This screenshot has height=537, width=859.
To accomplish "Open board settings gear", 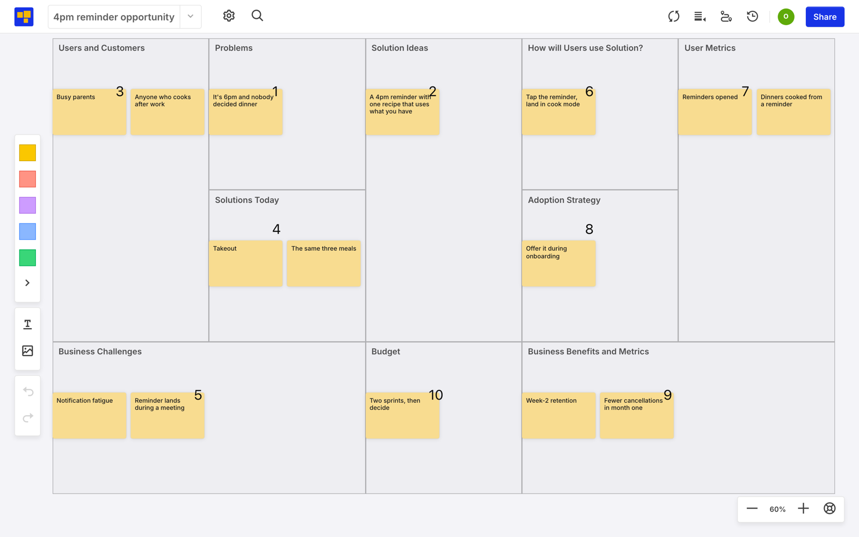I will point(229,16).
